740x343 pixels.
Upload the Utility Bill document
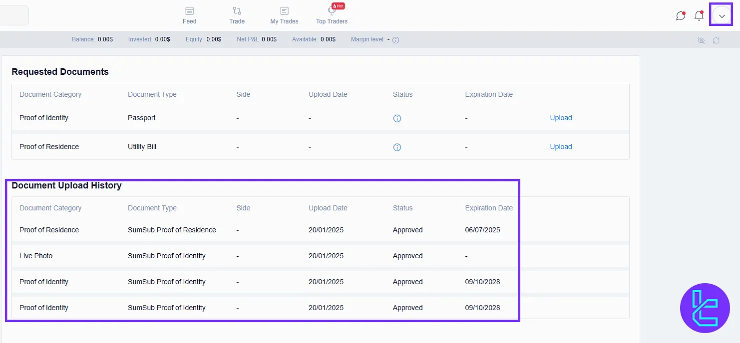pos(561,147)
